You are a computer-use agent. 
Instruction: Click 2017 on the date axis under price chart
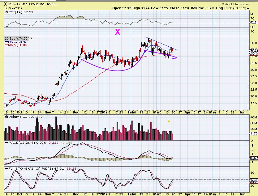(x=104, y=112)
